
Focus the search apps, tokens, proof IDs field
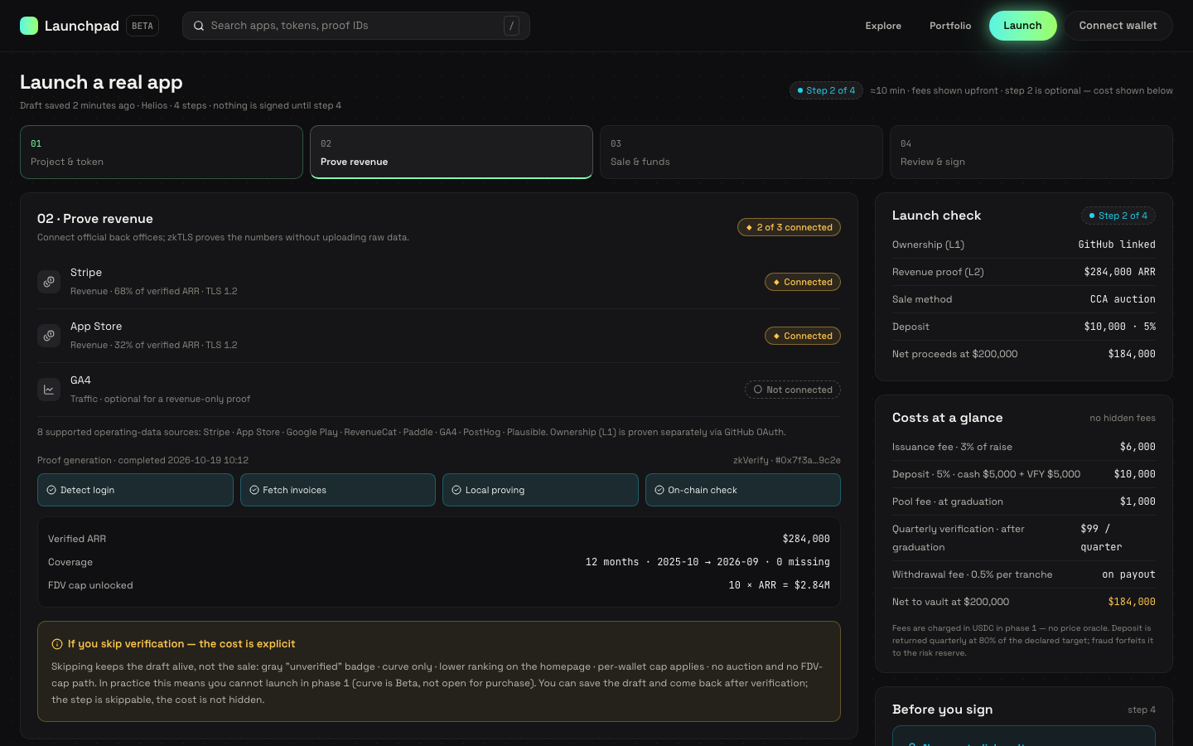(356, 26)
